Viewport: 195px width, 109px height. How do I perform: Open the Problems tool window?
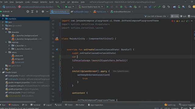coord(14,105)
